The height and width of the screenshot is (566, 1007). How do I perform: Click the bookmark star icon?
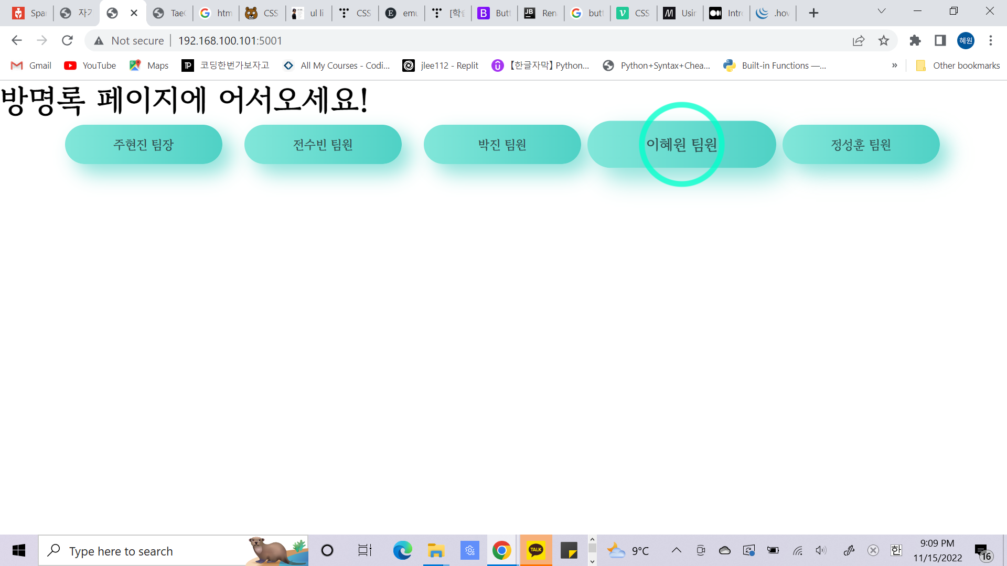pyautogui.click(x=884, y=40)
